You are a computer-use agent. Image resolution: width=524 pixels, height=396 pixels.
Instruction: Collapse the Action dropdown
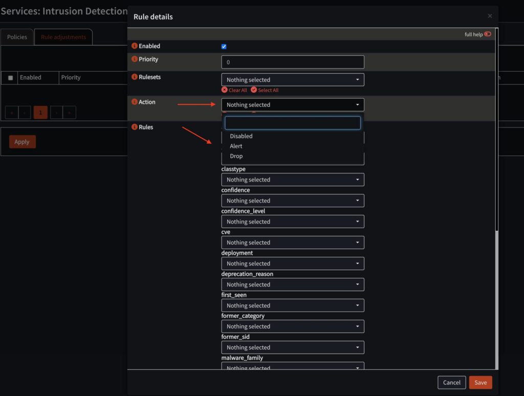[292, 104]
